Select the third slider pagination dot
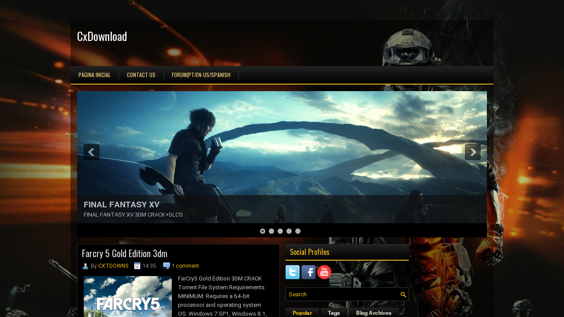 (280, 231)
